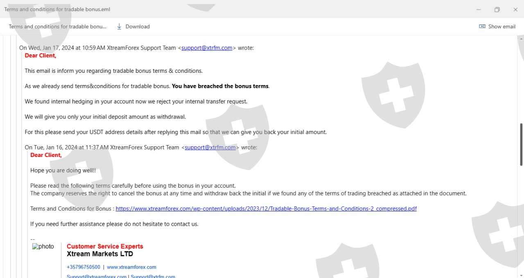The height and width of the screenshot is (278, 524).
Task: Click the Customer Service Experts heading
Action: coord(105,247)
